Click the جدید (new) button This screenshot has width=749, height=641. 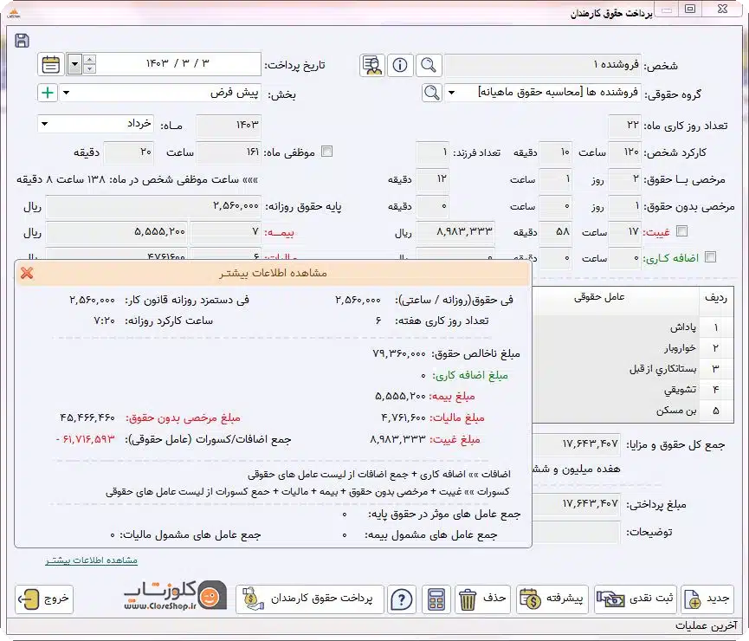pyautogui.click(x=707, y=599)
